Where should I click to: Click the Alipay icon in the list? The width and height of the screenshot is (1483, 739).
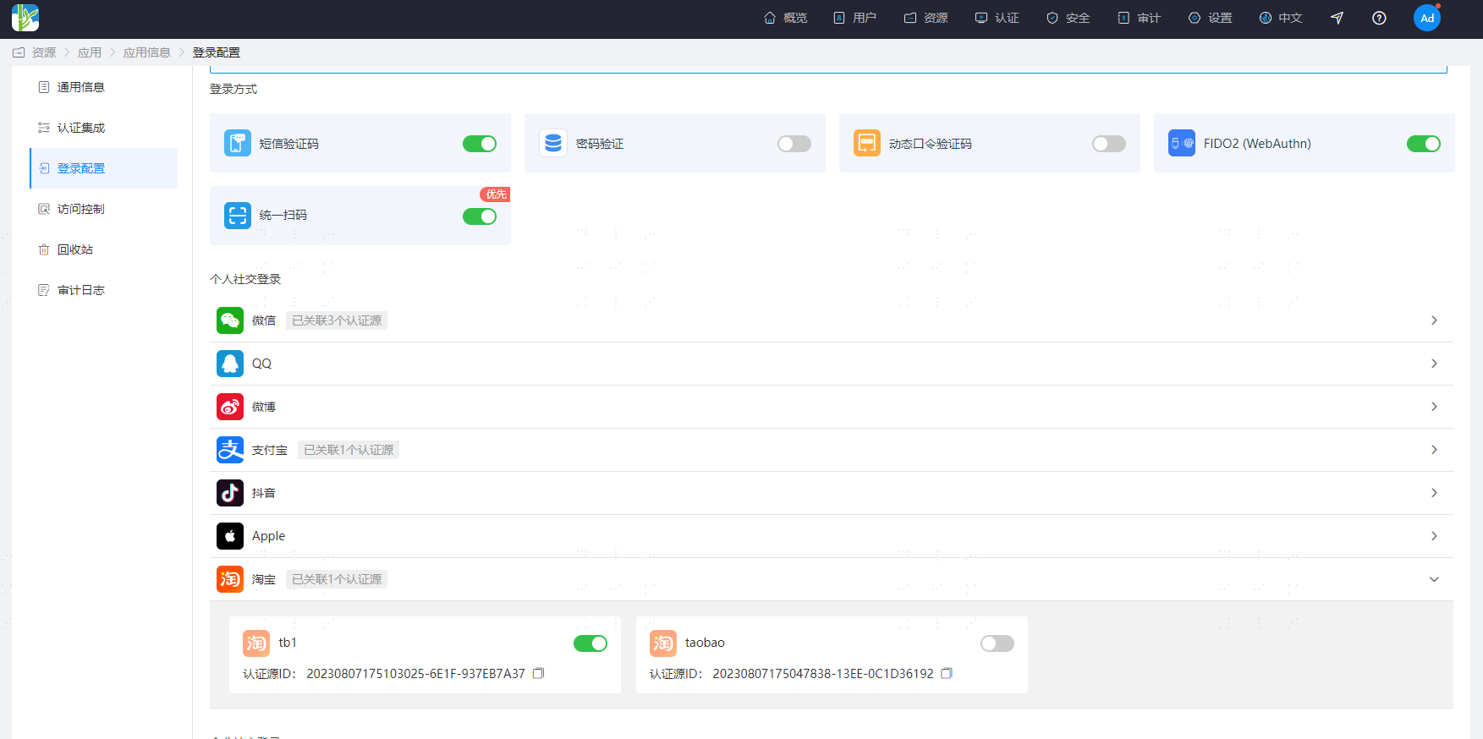pos(230,450)
